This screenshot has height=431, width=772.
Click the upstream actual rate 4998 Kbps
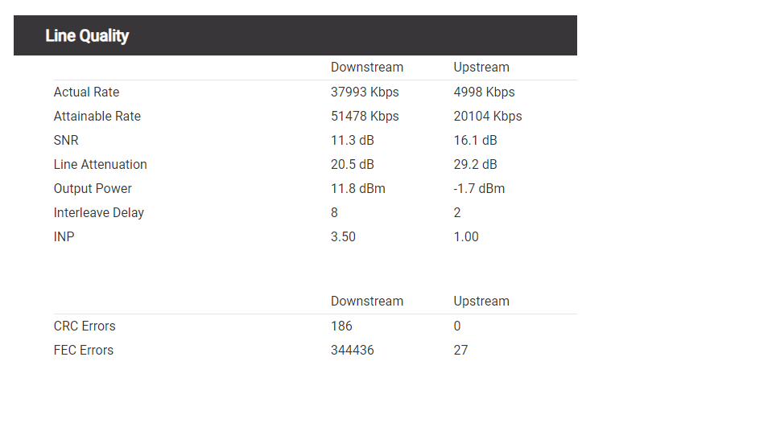pos(484,92)
